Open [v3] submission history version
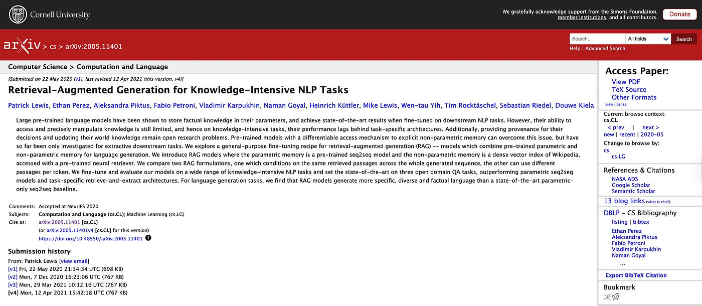The width and height of the screenshot is (702, 306). [x=13, y=284]
